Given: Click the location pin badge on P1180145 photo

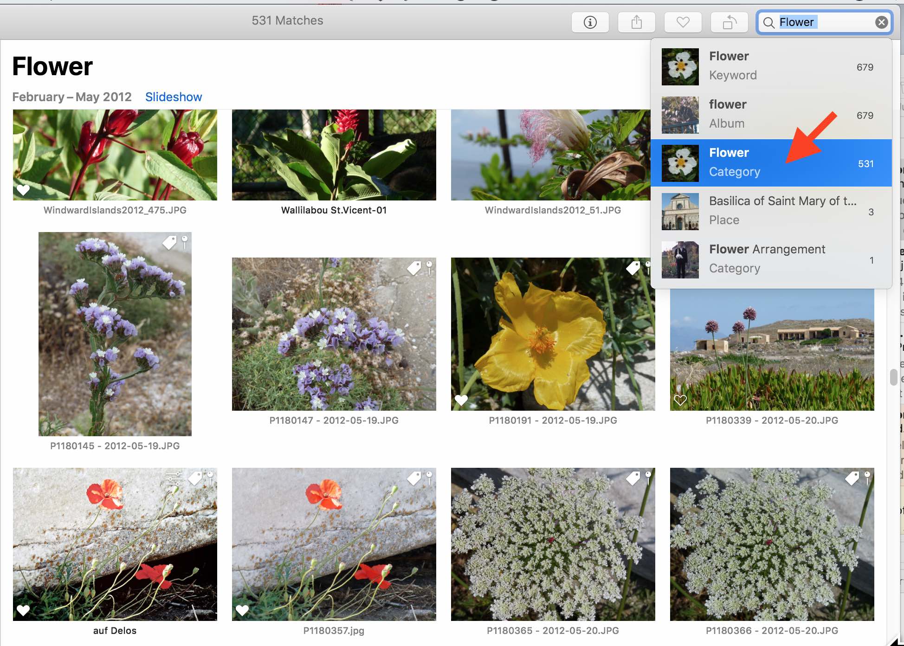Looking at the screenshot, I should click(x=185, y=241).
